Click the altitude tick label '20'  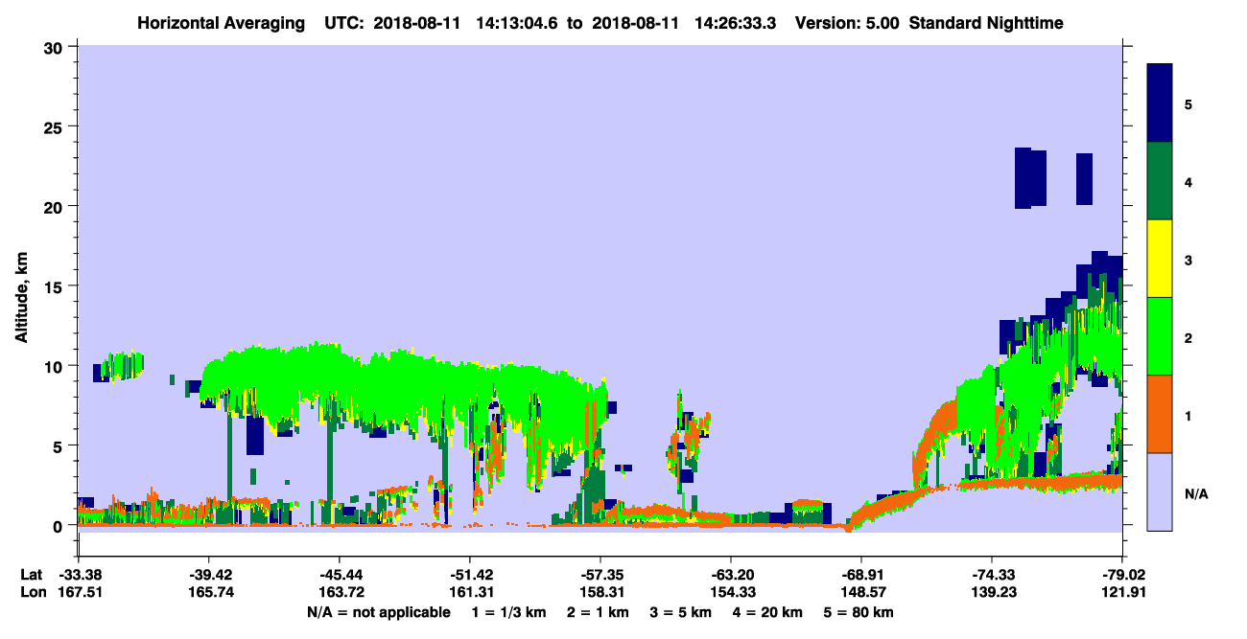click(56, 206)
